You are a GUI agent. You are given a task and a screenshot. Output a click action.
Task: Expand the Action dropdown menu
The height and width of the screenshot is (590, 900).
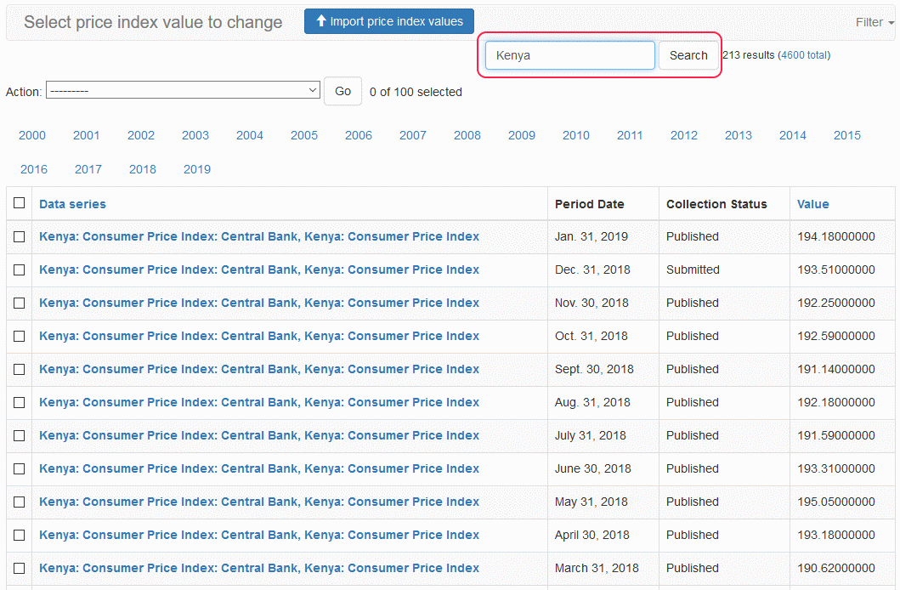click(x=183, y=91)
